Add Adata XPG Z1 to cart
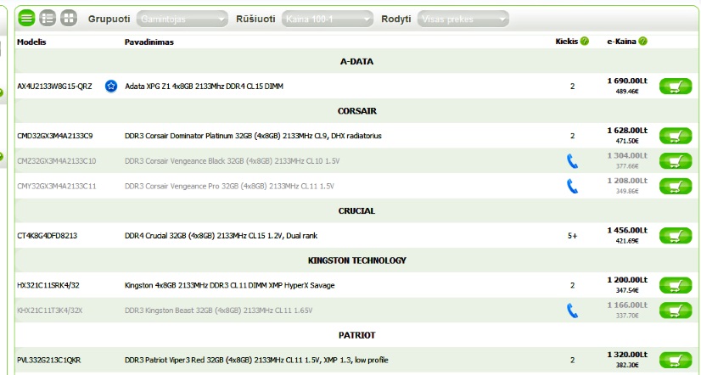This screenshot has width=701, height=375. click(x=675, y=87)
